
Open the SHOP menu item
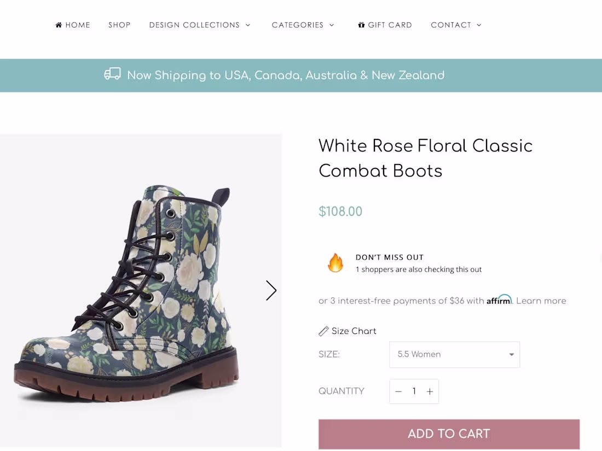(x=119, y=25)
